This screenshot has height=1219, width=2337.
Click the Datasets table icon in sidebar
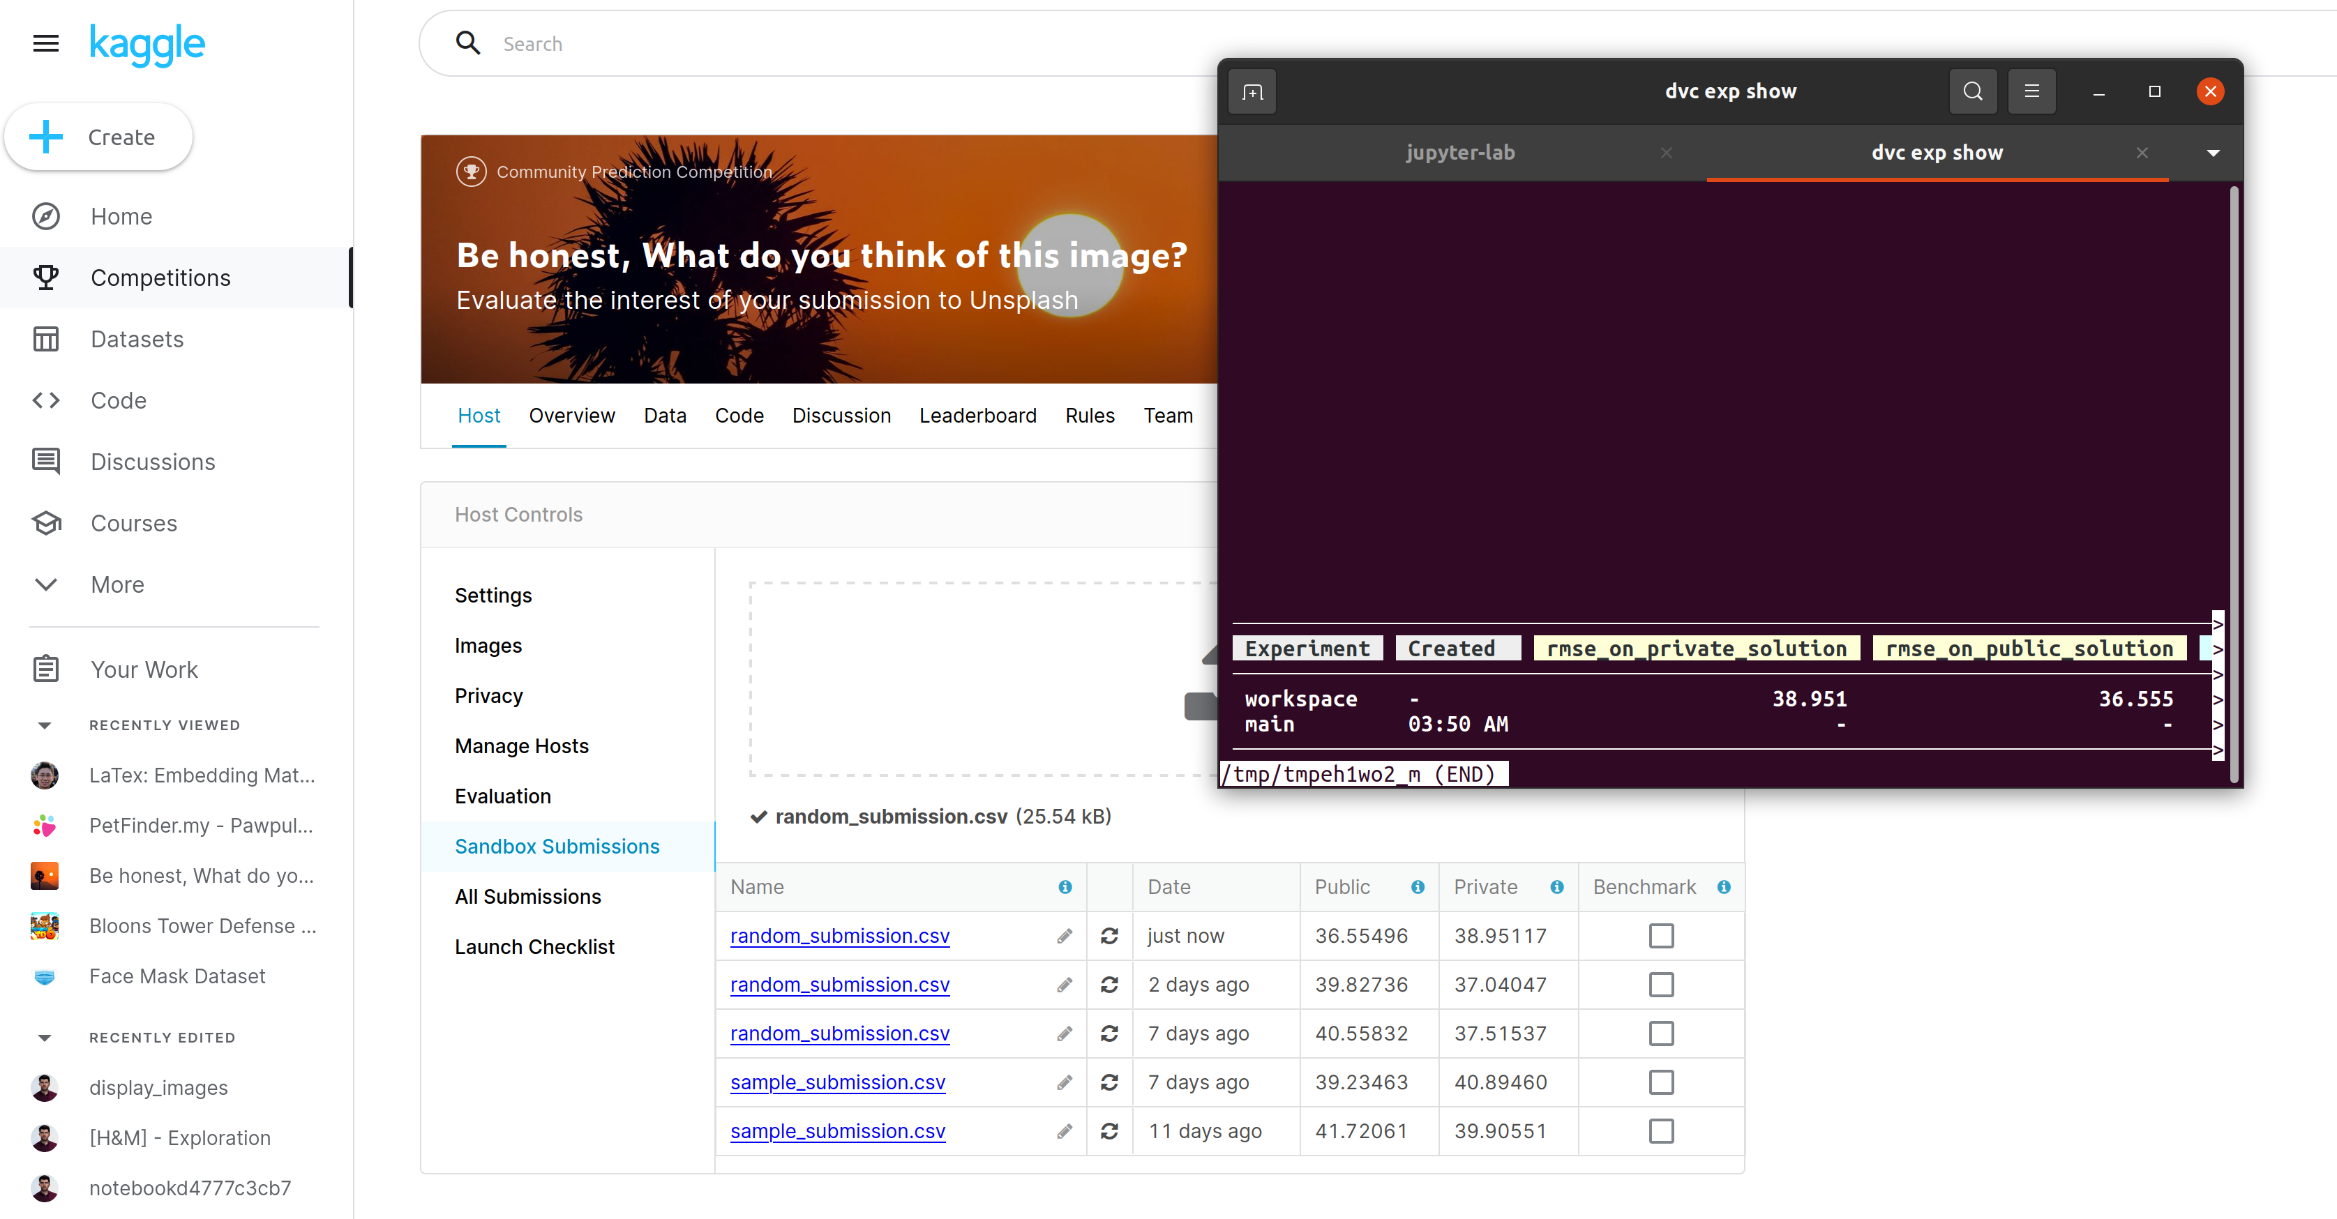45,339
